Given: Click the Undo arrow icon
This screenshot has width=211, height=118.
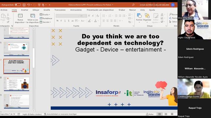Looking at the screenshot, I should (28, 5).
